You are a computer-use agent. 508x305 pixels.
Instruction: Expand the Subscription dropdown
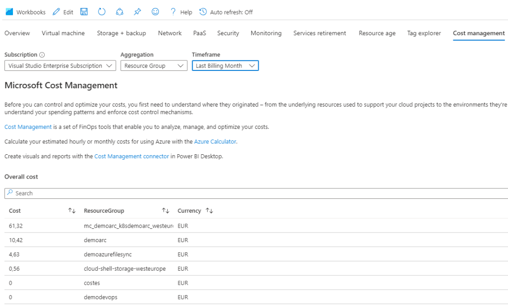pos(60,65)
